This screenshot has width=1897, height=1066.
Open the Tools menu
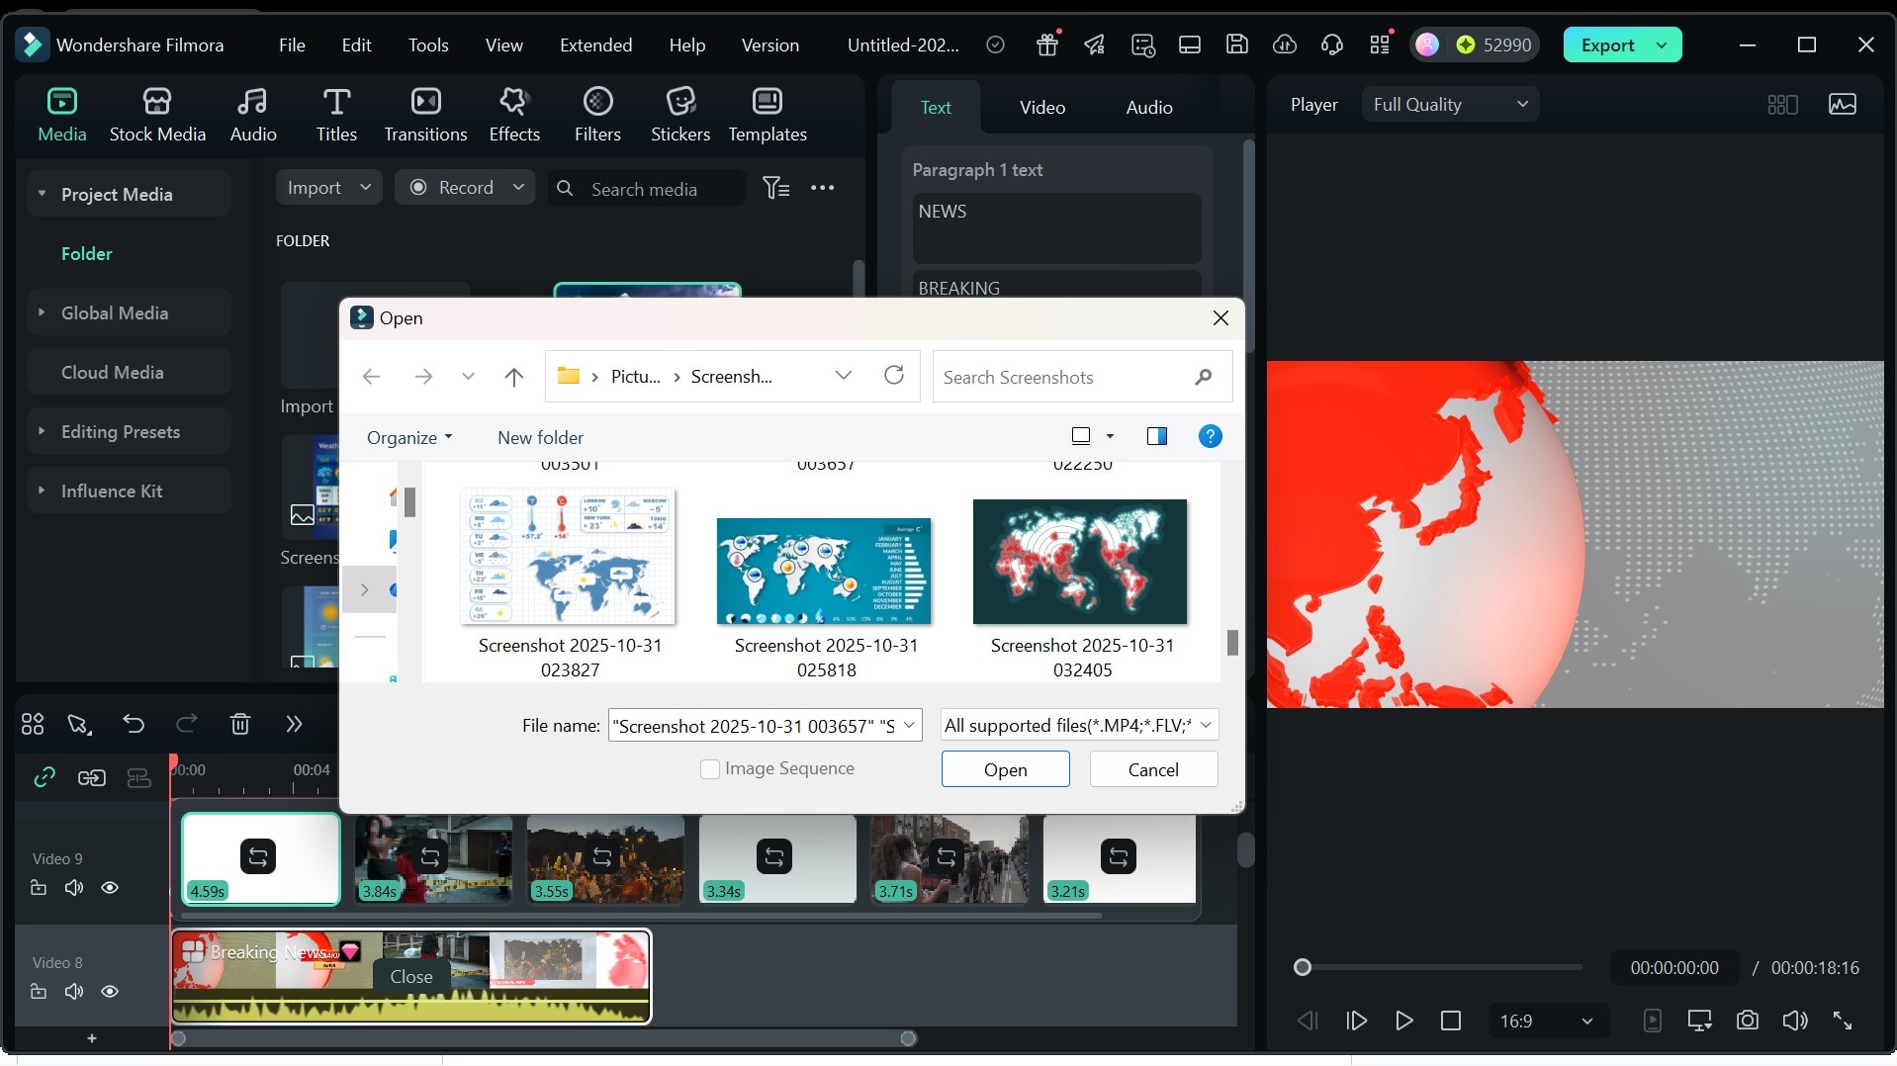(428, 44)
